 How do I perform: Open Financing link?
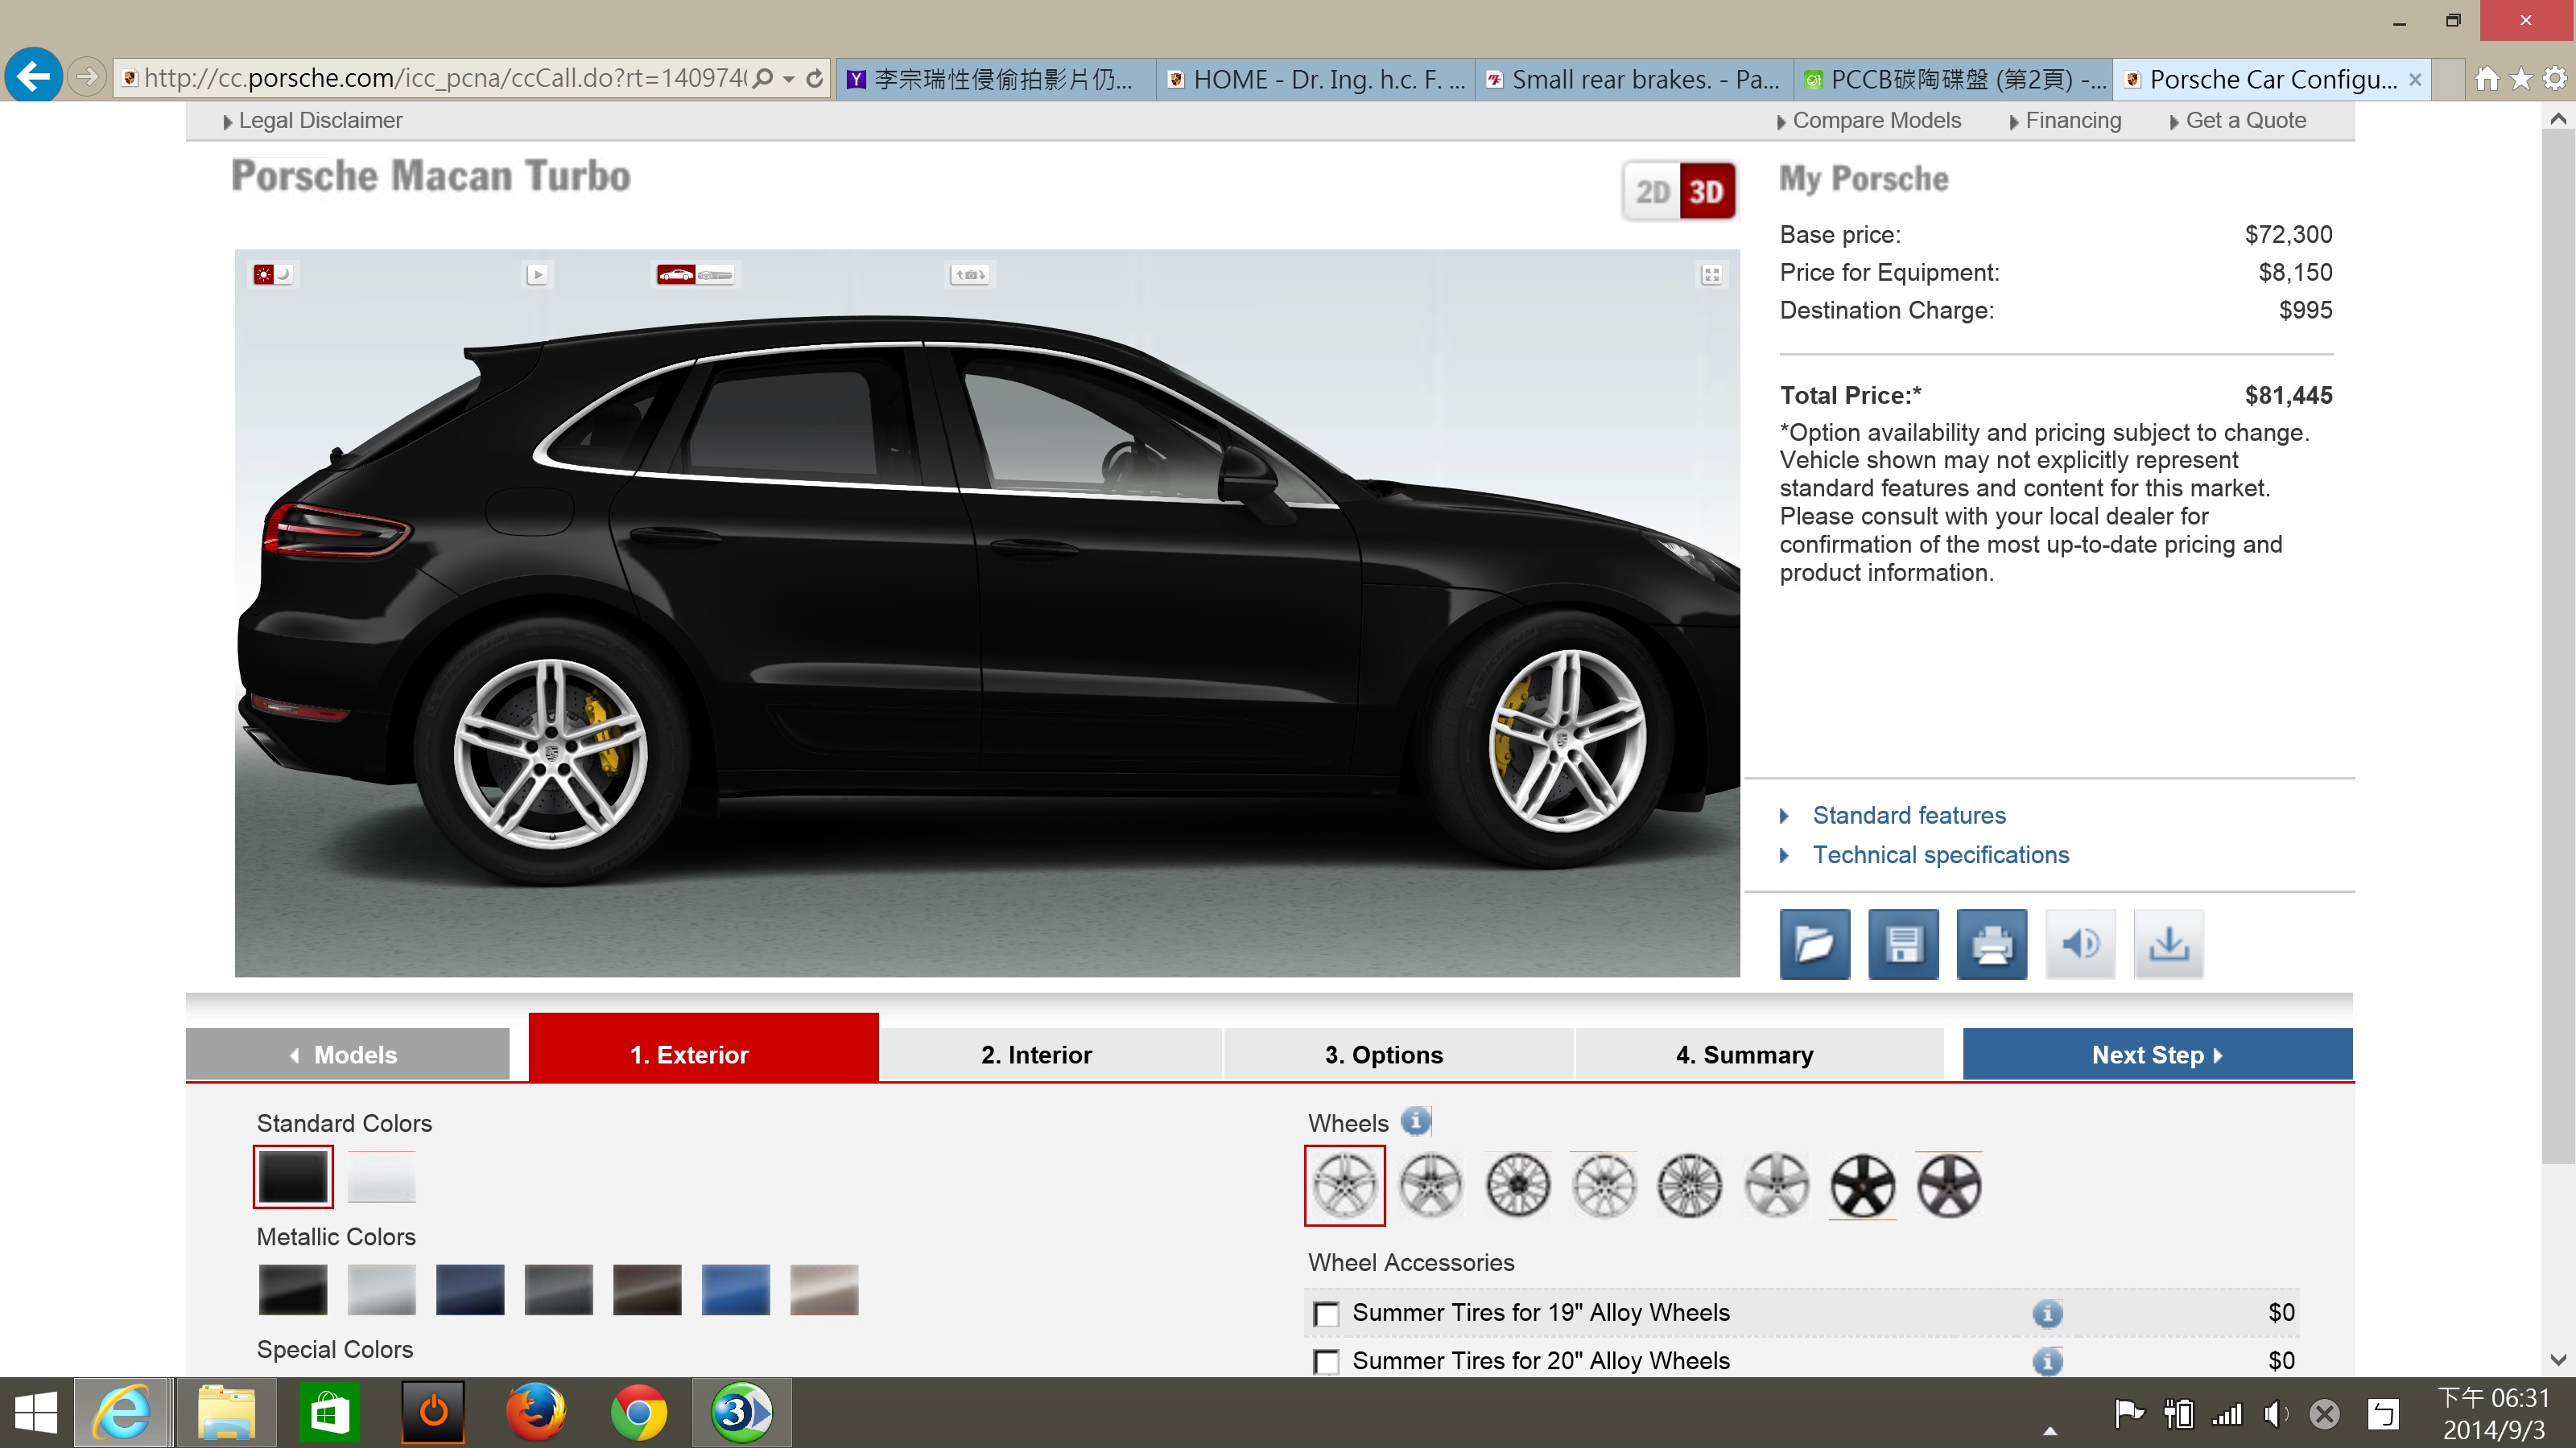tap(2072, 120)
